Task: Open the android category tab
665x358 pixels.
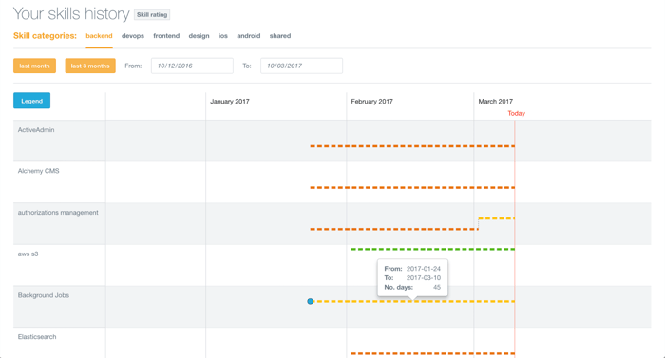Action: pos(249,36)
